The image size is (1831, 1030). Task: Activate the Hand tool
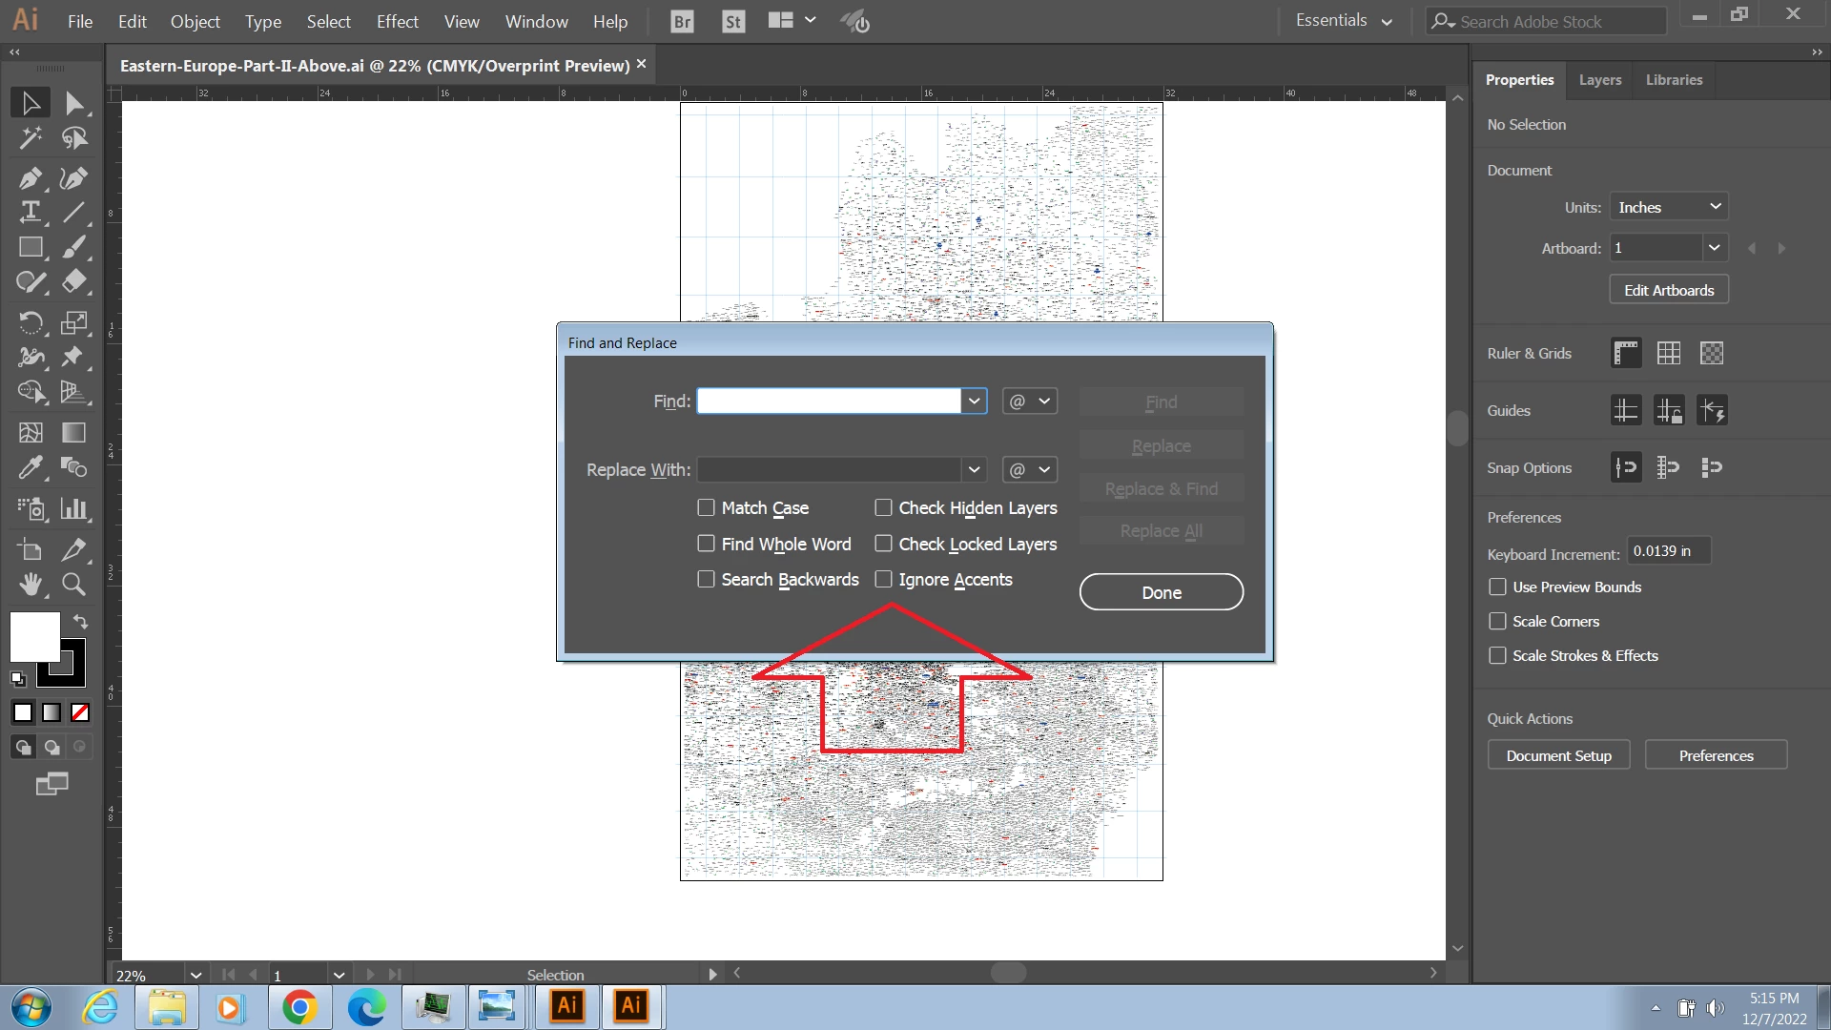30,585
